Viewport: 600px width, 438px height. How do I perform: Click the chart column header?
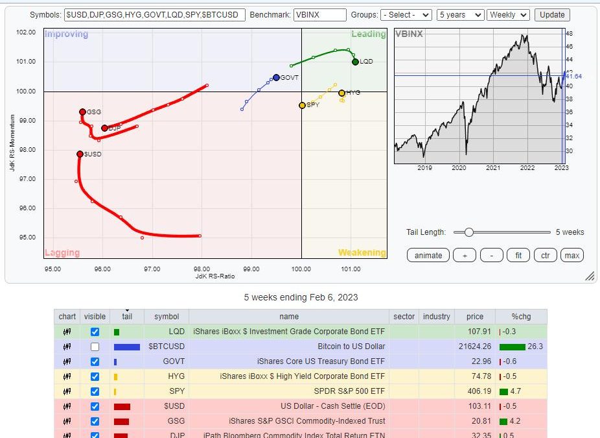point(67,317)
